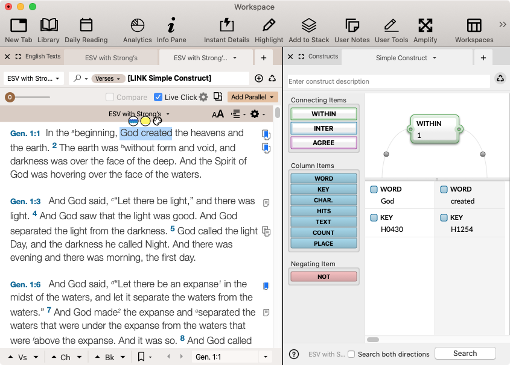
Task: Open the ESV with Strong's text selector dropdown
Action: [x=34, y=78]
